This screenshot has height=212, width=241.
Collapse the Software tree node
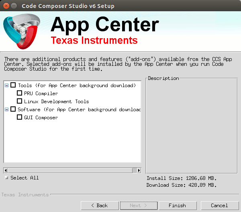(6, 110)
